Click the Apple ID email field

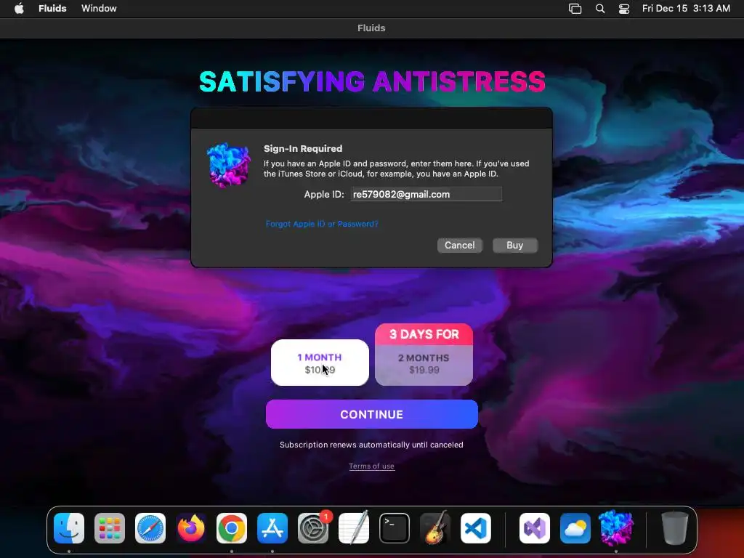tap(426, 194)
